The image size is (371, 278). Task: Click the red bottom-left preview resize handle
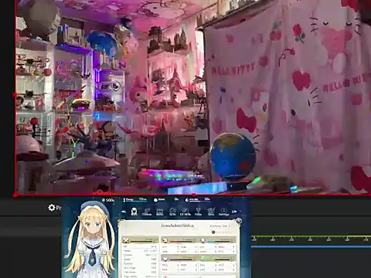(x=15, y=195)
